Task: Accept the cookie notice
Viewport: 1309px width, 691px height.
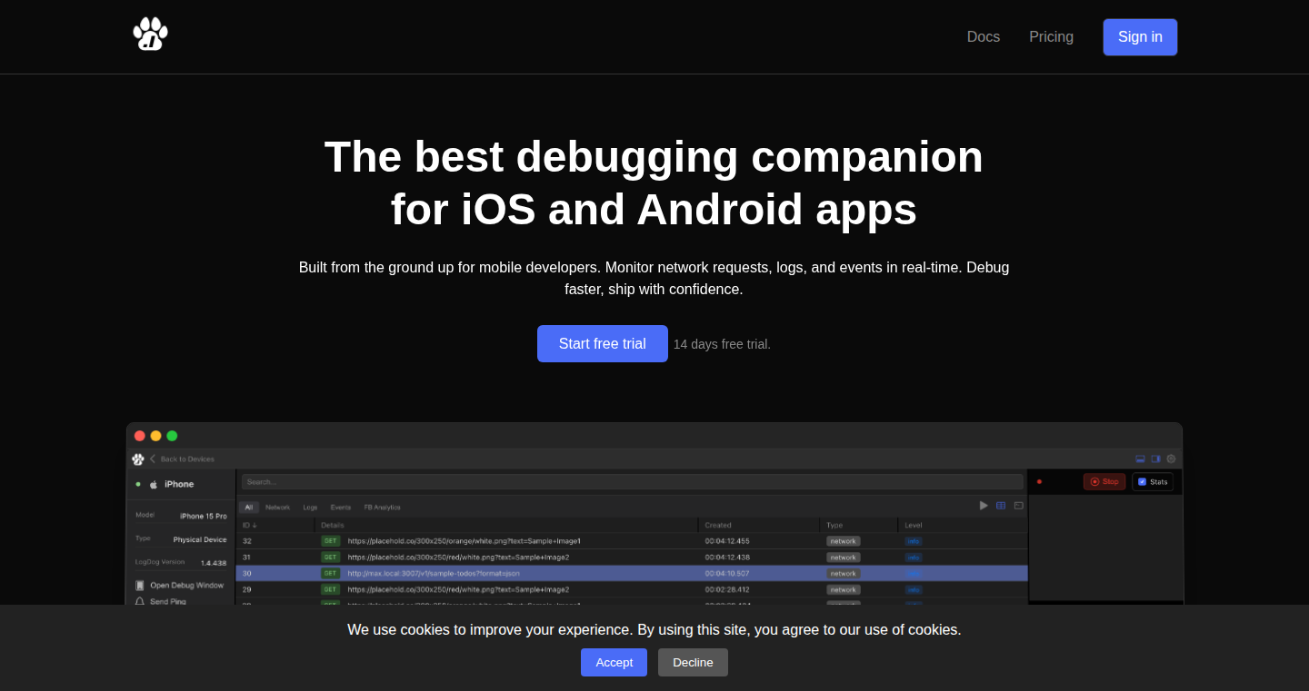Action: [614, 662]
